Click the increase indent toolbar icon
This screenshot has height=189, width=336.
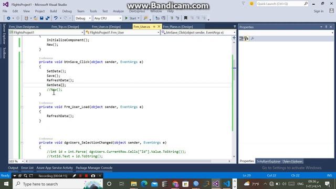coord(163,18)
